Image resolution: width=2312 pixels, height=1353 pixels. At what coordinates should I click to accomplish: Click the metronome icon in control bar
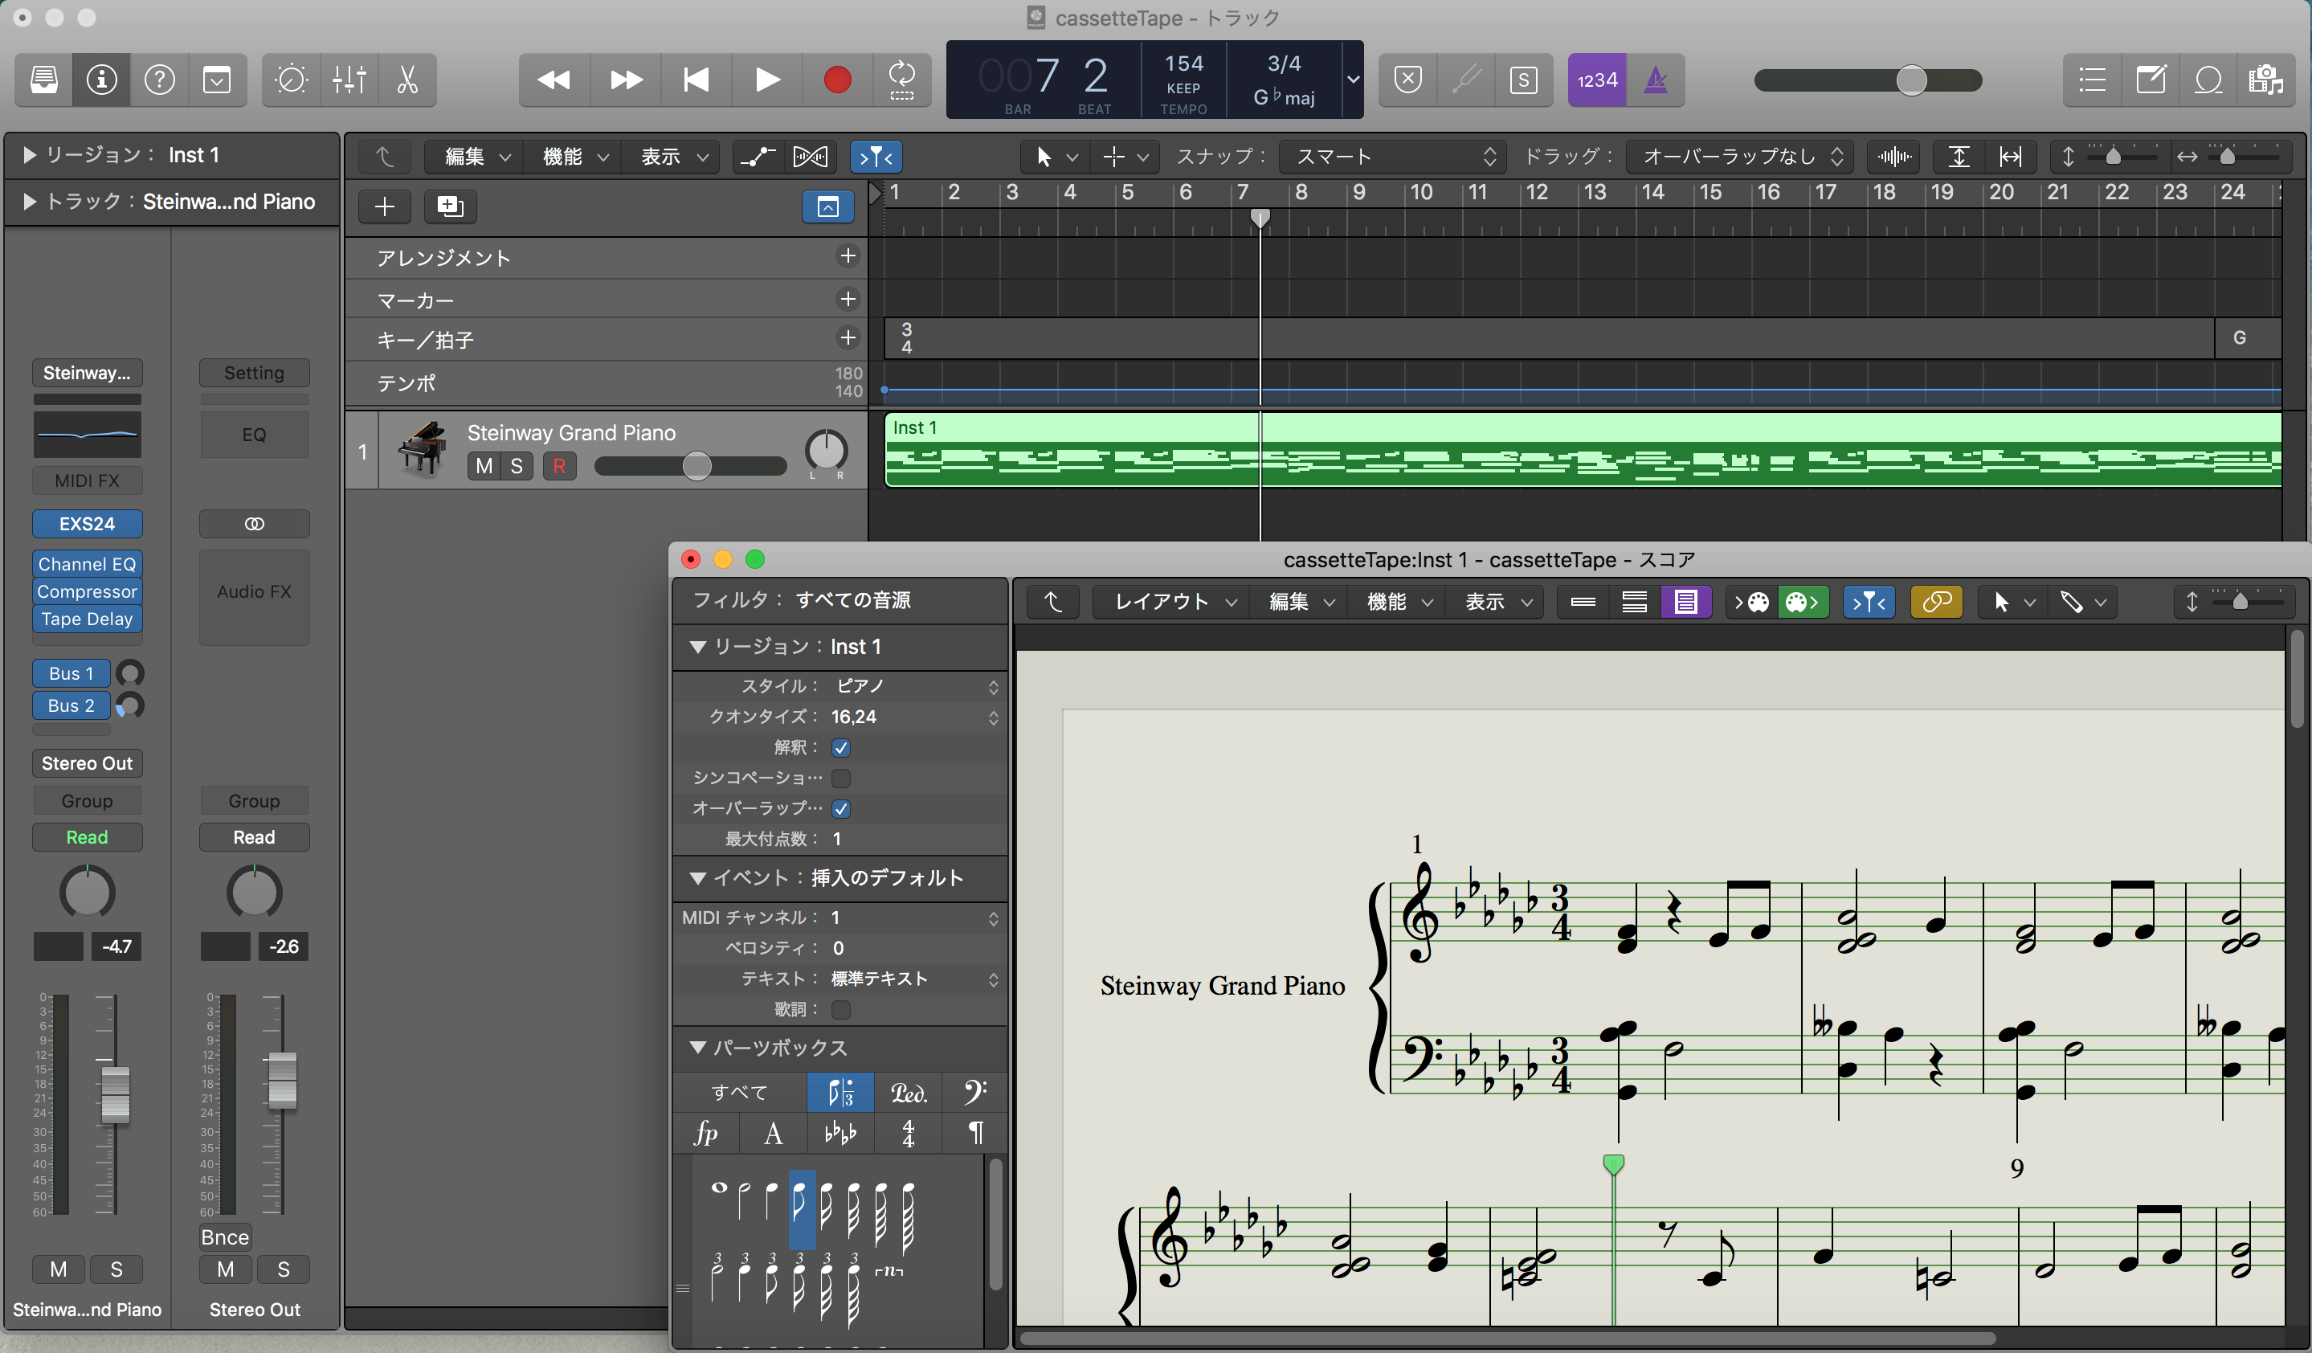tap(1656, 80)
